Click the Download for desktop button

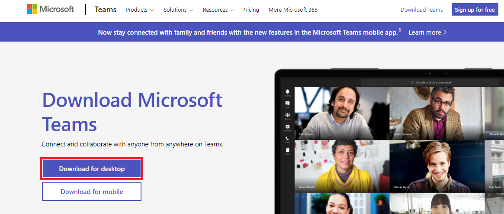tap(92, 169)
